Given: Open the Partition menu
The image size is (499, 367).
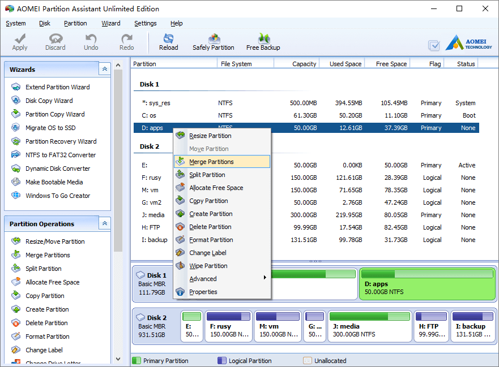Looking at the screenshot, I should 75,23.
